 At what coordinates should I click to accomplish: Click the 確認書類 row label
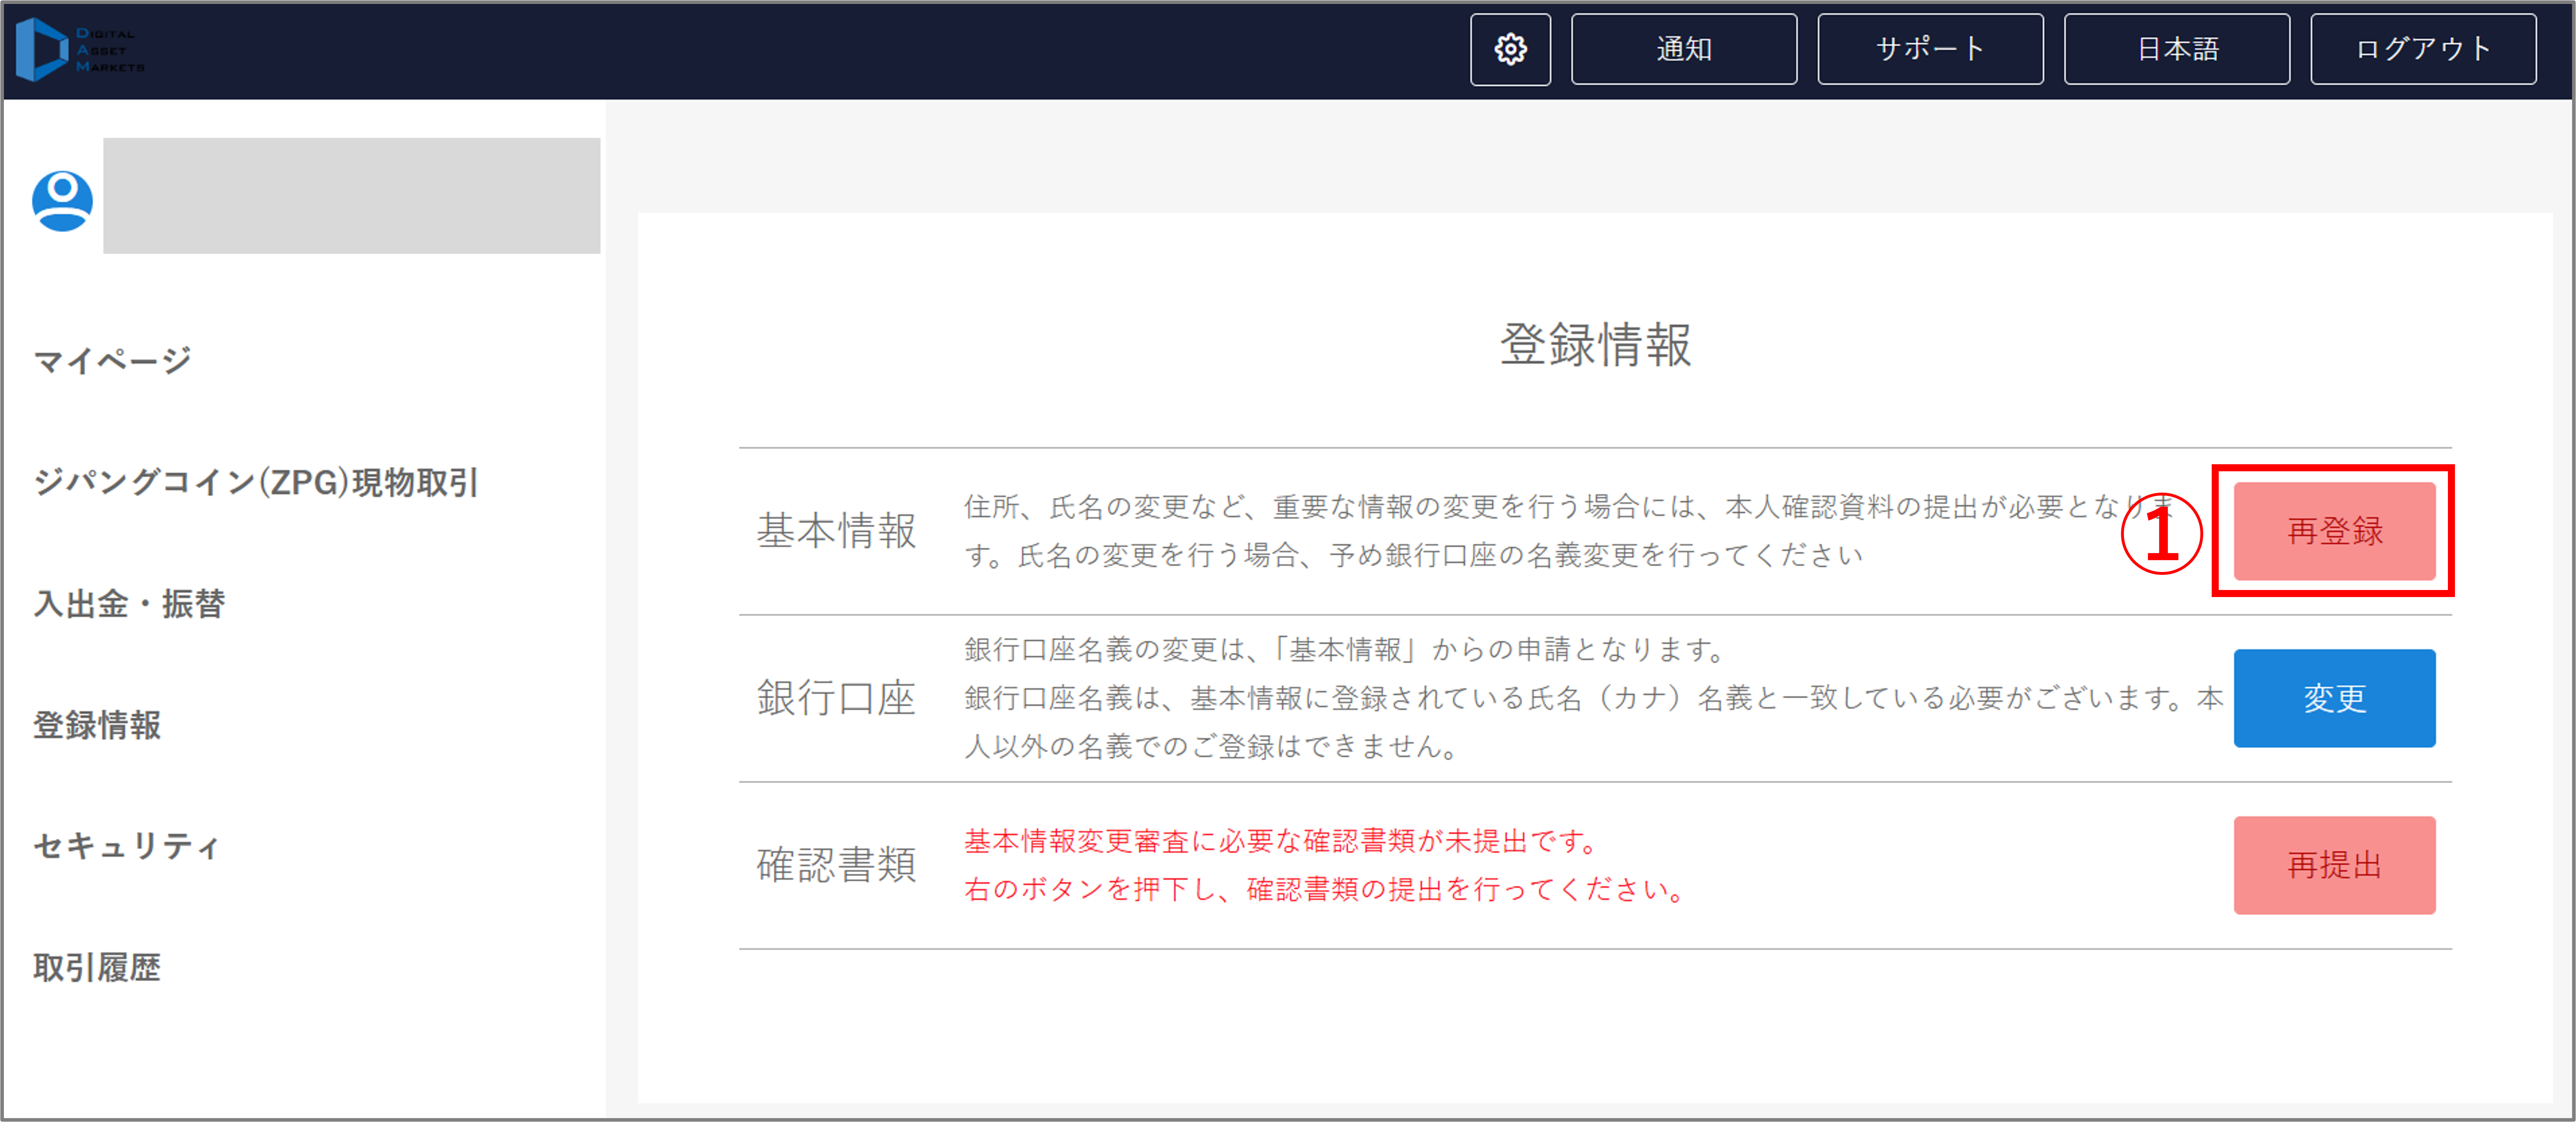point(836,865)
